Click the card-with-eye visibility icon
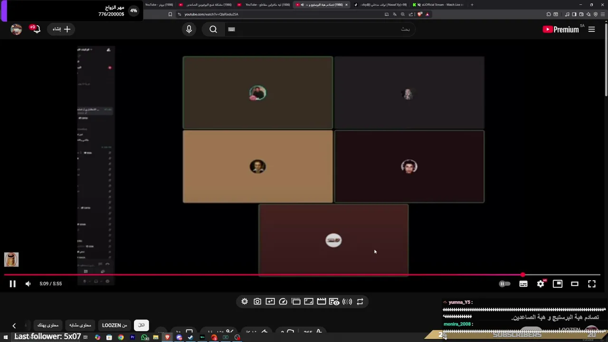The width and height of the screenshot is (608, 342). click(x=334, y=302)
